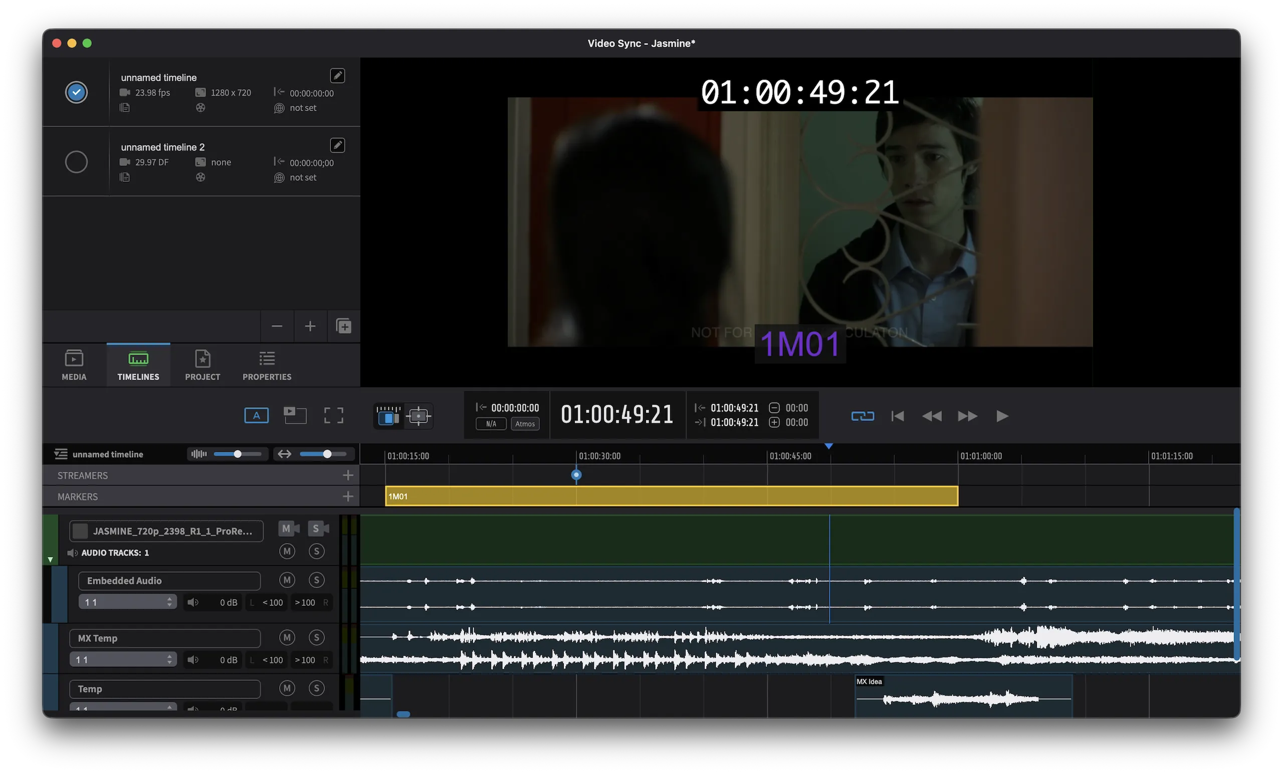Image resolution: width=1283 pixels, height=774 pixels.
Task: Open Embedded Audio '1 1' channel dropdown
Action: point(128,603)
